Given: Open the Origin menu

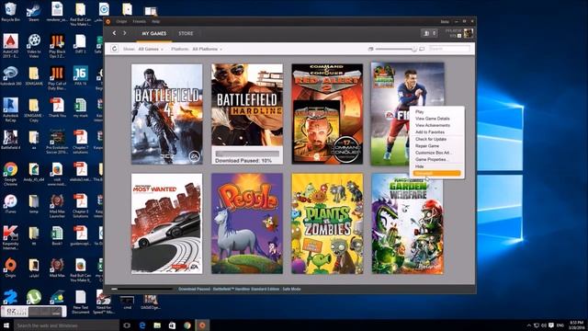Looking at the screenshot, I should pos(121,22).
